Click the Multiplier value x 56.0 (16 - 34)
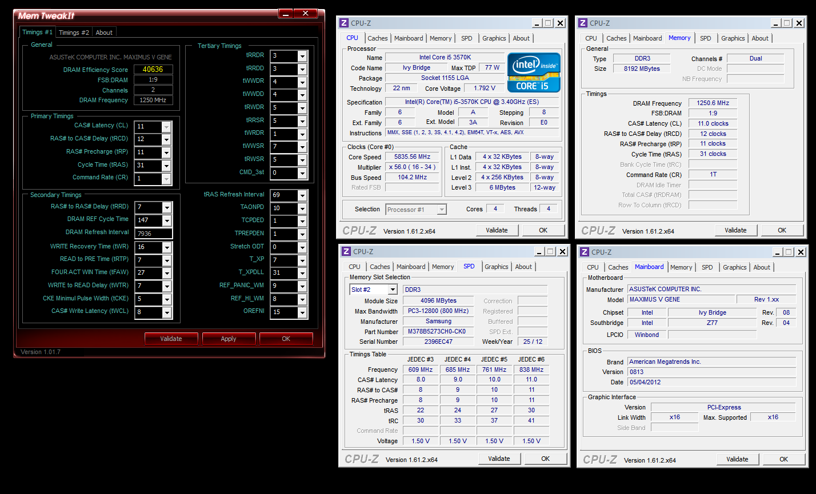The height and width of the screenshot is (494, 816). coord(412,167)
